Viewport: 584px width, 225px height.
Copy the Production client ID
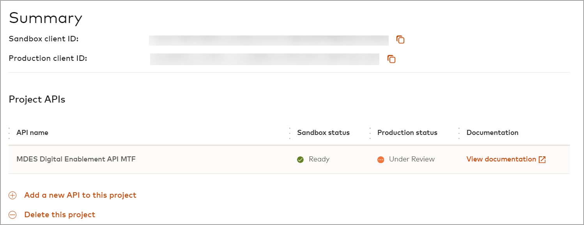point(391,59)
